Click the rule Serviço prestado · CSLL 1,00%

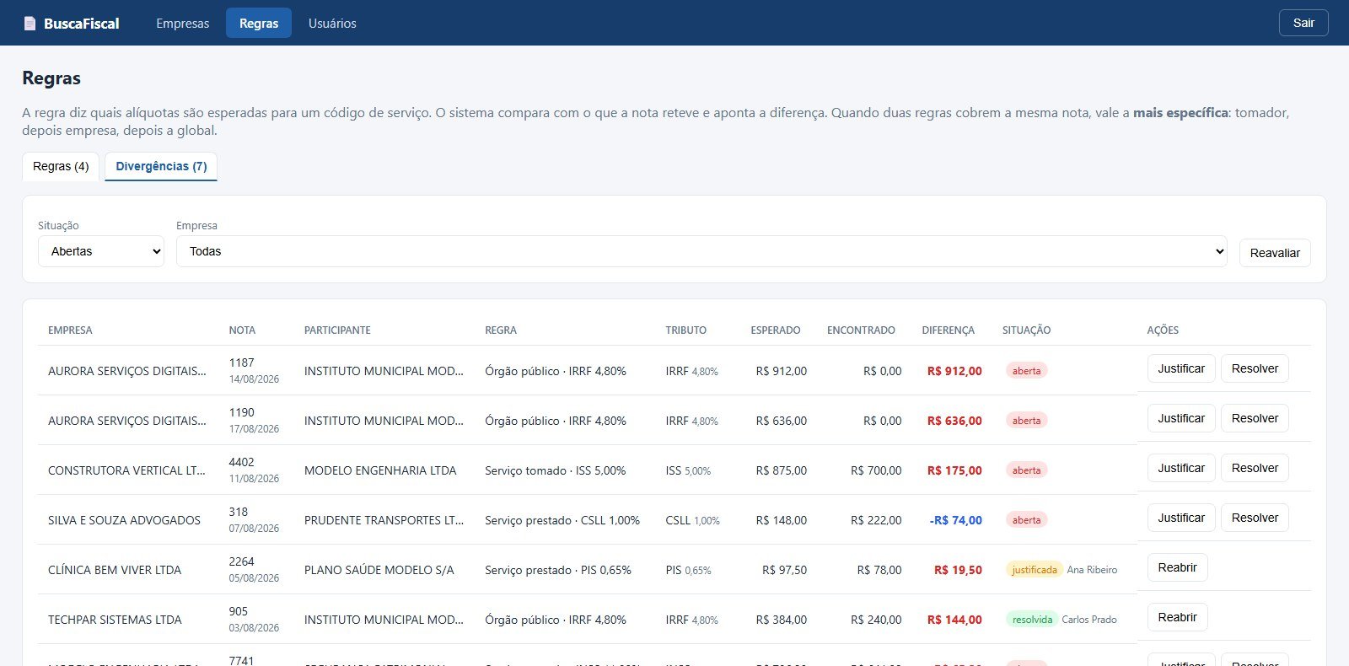(x=562, y=520)
